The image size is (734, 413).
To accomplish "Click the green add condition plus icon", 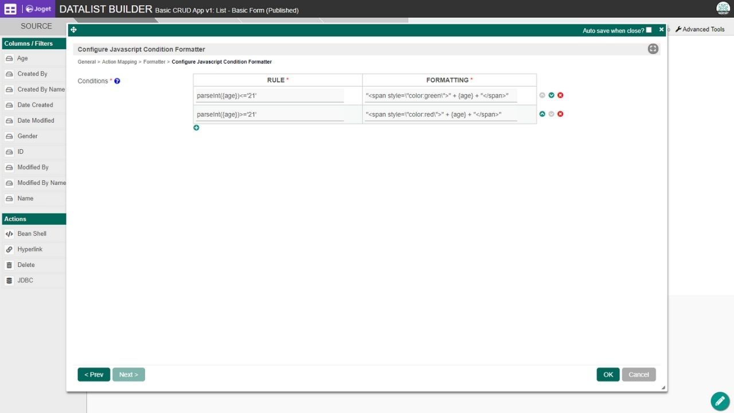I will pyautogui.click(x=196, y=127).
